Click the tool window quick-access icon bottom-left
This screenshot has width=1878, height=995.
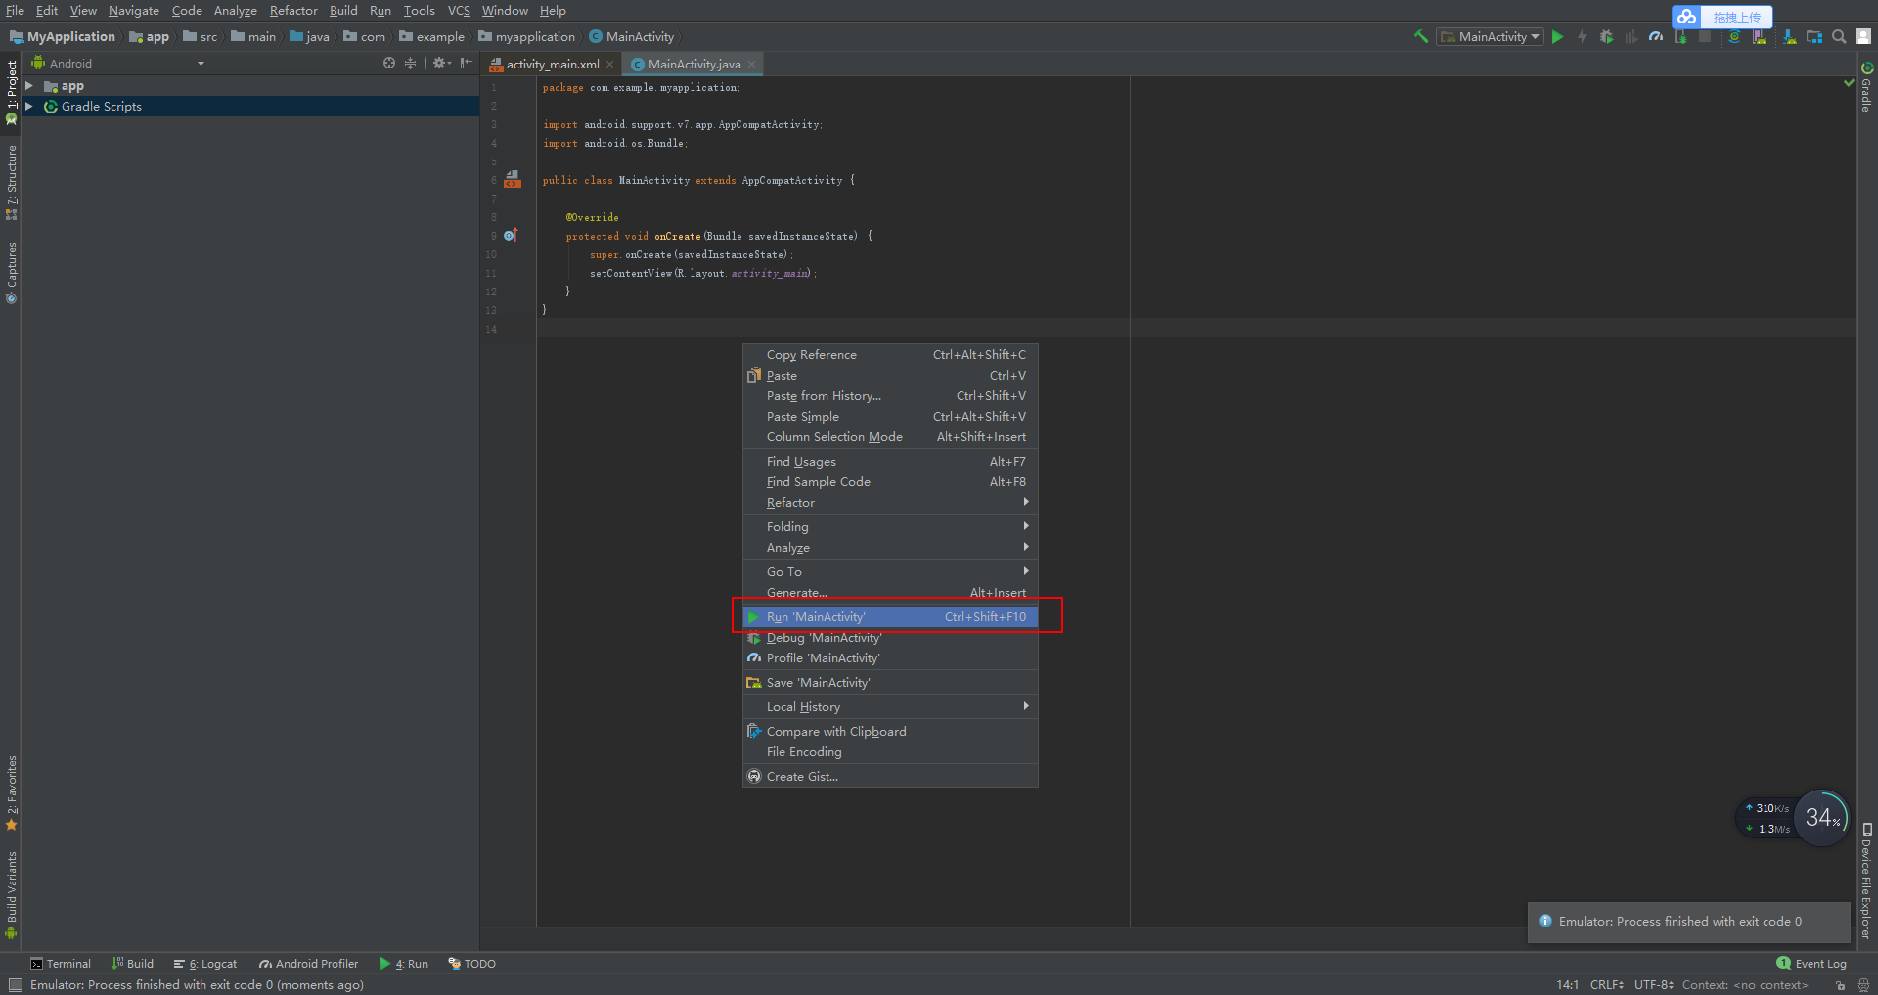click(x=15, y=985)
